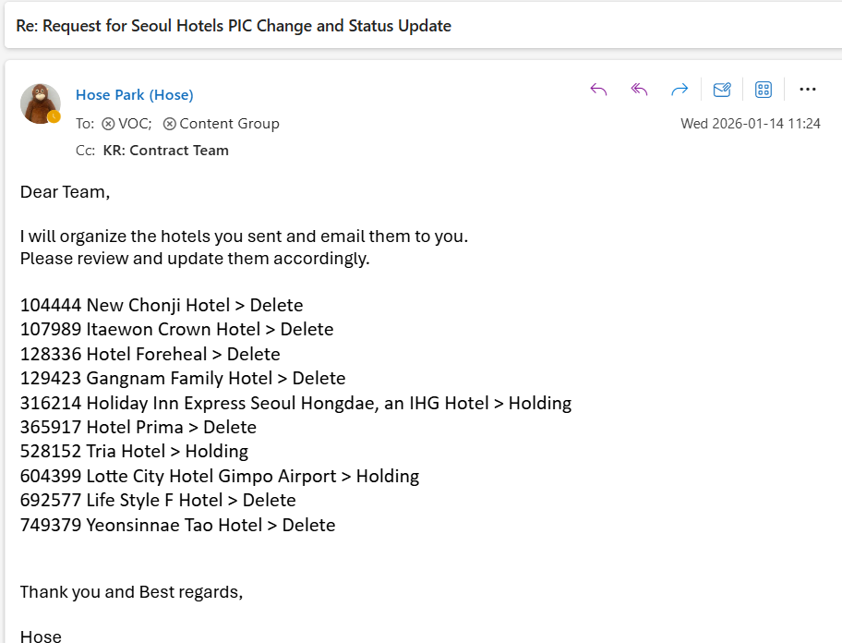Image resolution: width=842 pixels, height=643 pixels.
Task: Click the KR: Contract Team Cc recipient
Action: point(165,151)
